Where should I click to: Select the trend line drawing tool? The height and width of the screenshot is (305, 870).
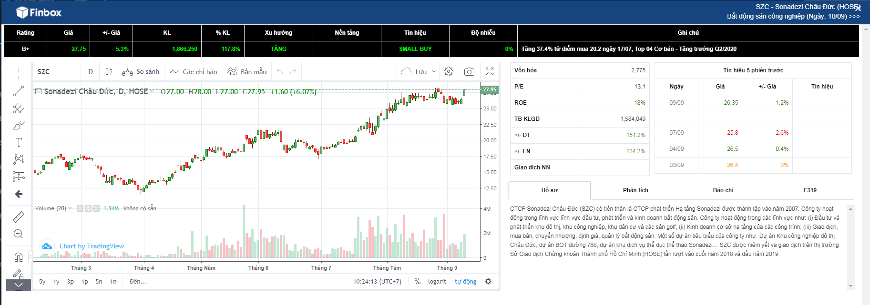(19, 91)
